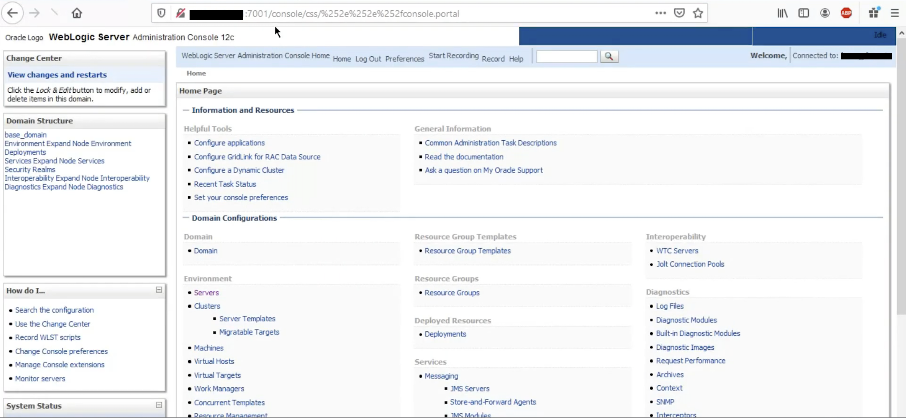This screenshot has height=418, width=906.
Task: Open Deployments in Domain Structure tree
Action: coord(25,152)
